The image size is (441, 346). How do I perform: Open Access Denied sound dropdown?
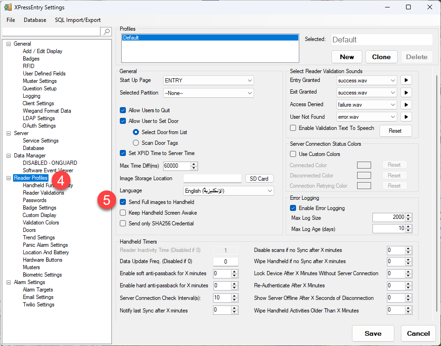tap(366, 104)
